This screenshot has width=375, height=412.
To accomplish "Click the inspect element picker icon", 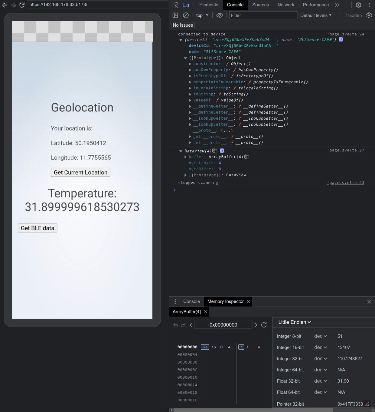I will point(175,5).
